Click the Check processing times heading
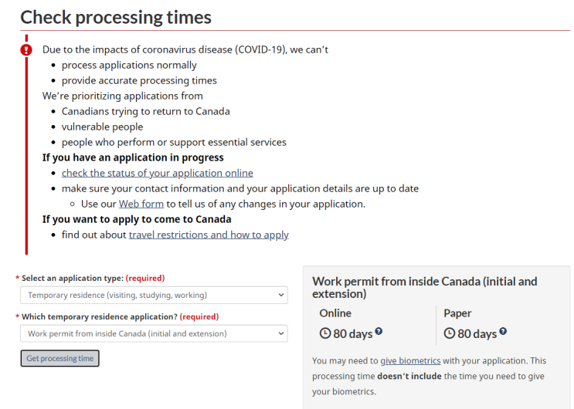 (116, 17)
